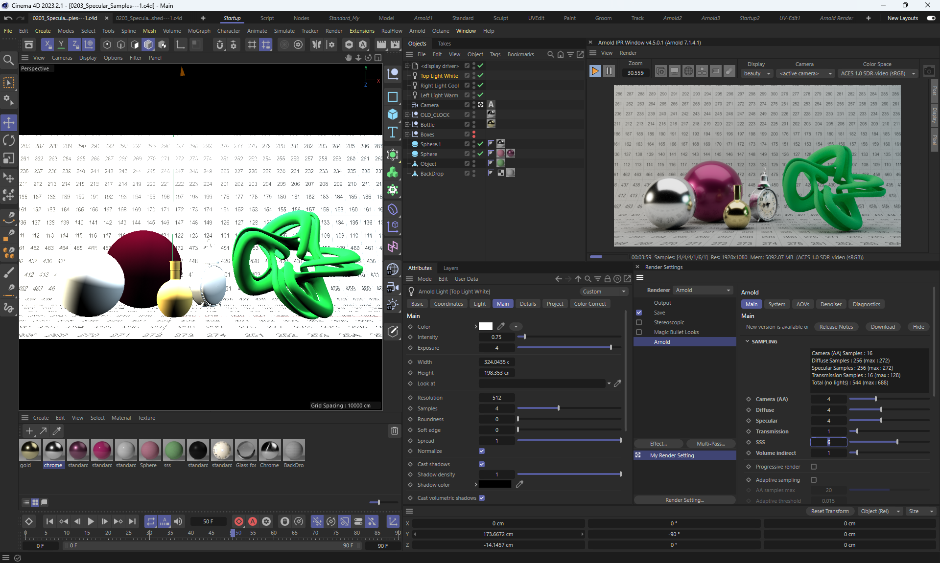Select the chrome material thumbnail
940x563 pixels.
(54, 450)
